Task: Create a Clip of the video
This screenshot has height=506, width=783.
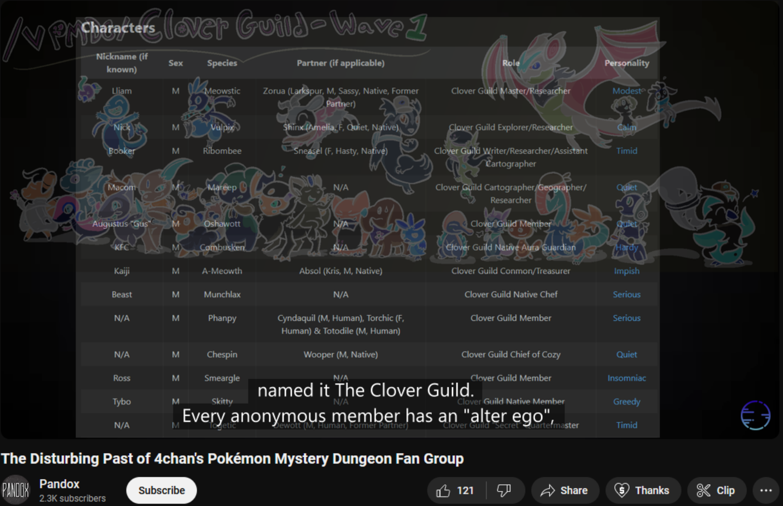Action: [x=716, y=490]
